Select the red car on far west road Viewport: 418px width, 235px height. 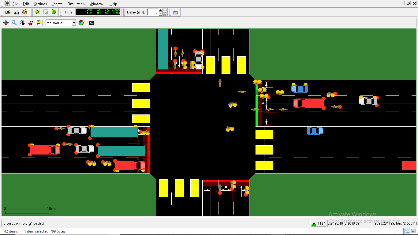(x=45, y=150)
